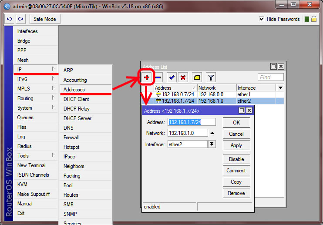Viewport: 323px width, 225px height.
Task: Open the Interfaces menu
Action: (x=36, y=31)
